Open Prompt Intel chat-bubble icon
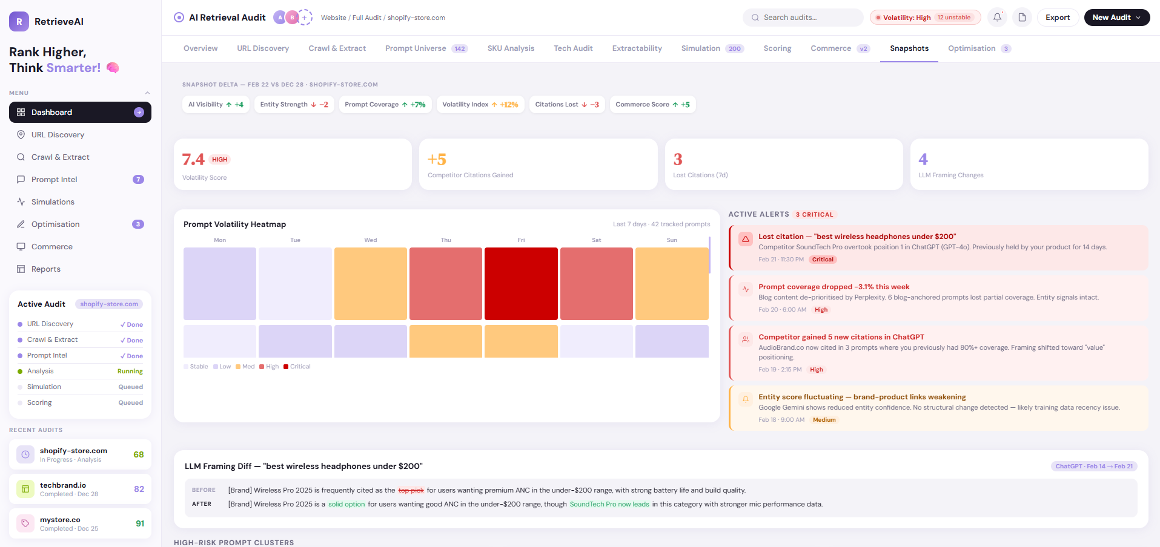 pos(21,179)
